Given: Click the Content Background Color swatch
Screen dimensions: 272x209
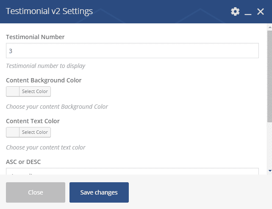Looking at the screenshot, I should [x=13, y=91].
